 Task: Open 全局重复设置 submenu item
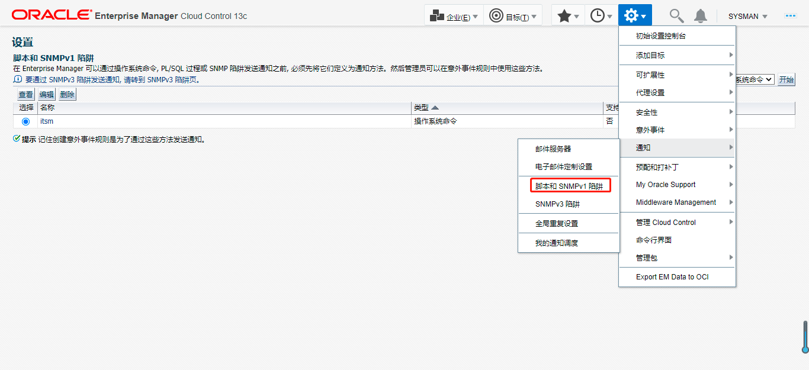569,224
